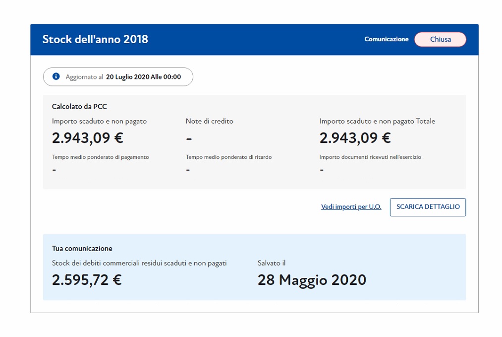Click the Comunicazione label in the header
Viewport: 502px width, 337px height.
386,39
